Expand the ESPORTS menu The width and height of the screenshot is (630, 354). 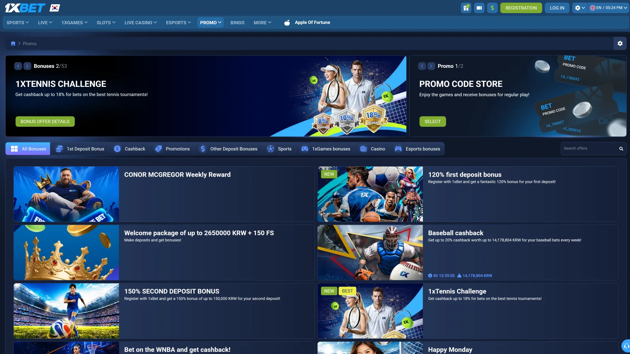click(178, 23)
